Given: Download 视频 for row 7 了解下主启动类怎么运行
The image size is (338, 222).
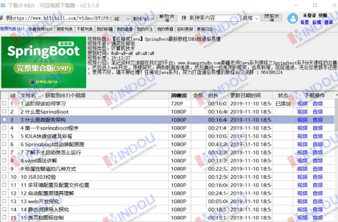Looking at the screenshot, I should pos(302,153).
